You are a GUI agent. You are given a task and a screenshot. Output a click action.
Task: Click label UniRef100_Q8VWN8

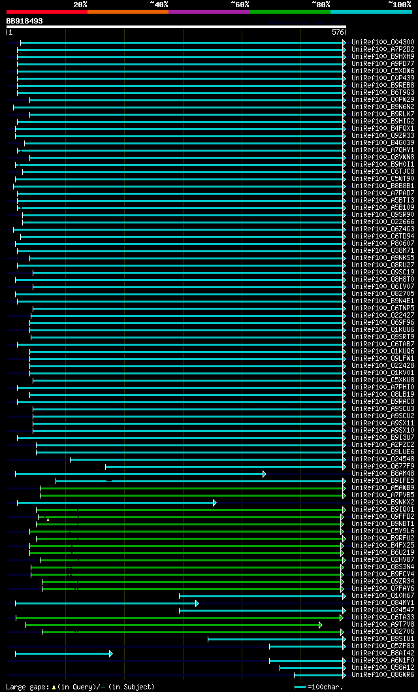[x=383, y=157]
